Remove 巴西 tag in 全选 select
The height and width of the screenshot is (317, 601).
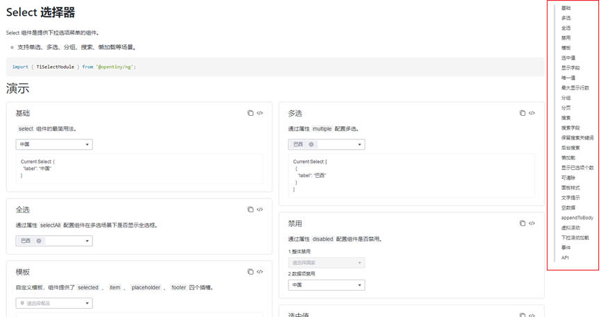pos(39,241)
